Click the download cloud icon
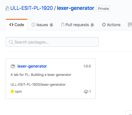Viewport: 132px width, 115px height. tap(86, 92)
